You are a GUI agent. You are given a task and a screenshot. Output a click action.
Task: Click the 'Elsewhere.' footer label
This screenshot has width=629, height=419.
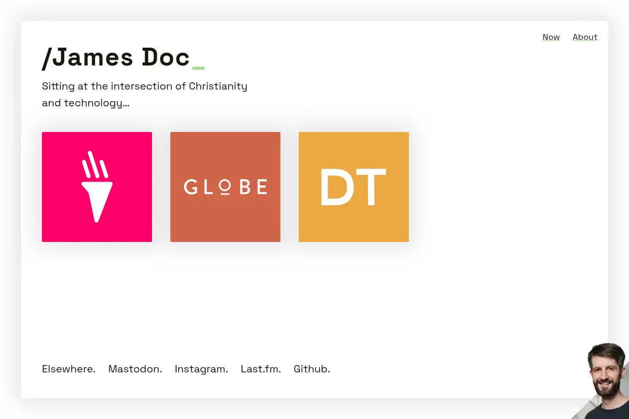pyautogui.click(x=69, y=369)
